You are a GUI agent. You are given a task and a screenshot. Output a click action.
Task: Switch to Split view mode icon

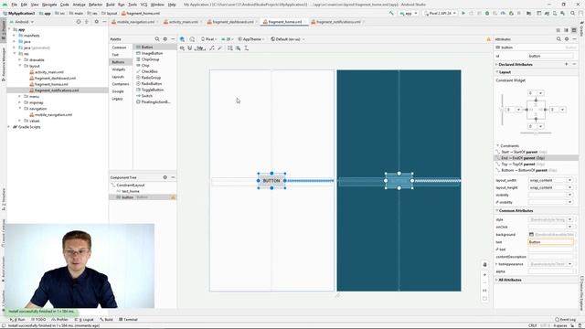tap(566, 30)
